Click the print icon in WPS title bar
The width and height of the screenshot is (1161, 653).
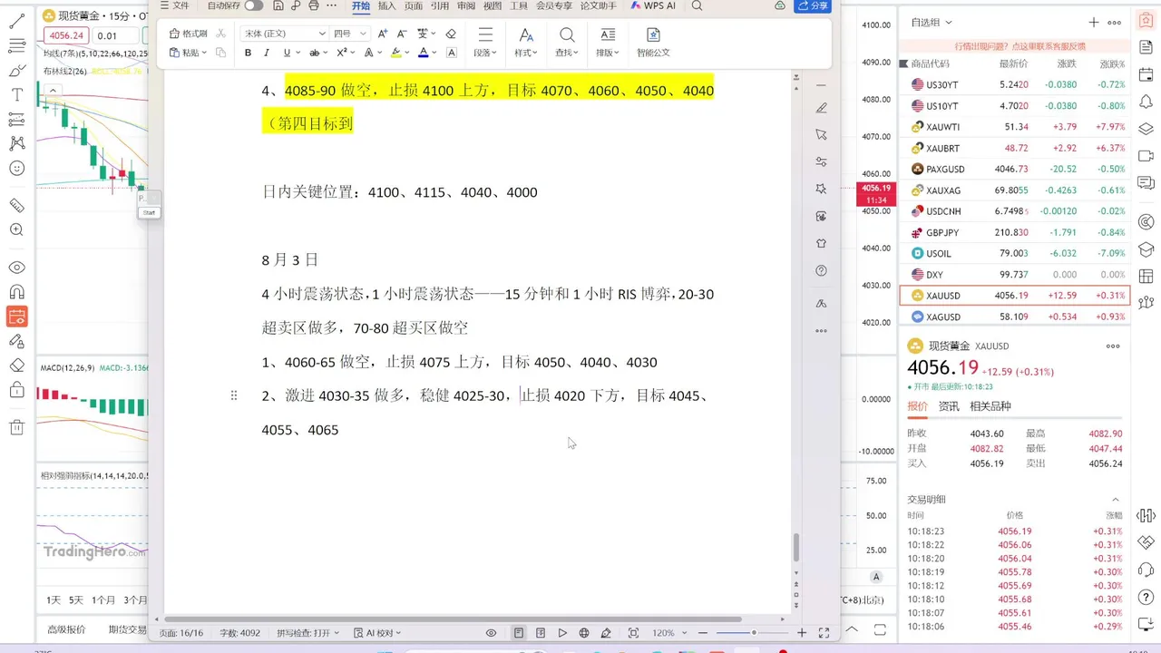click(x=314, y=5)
